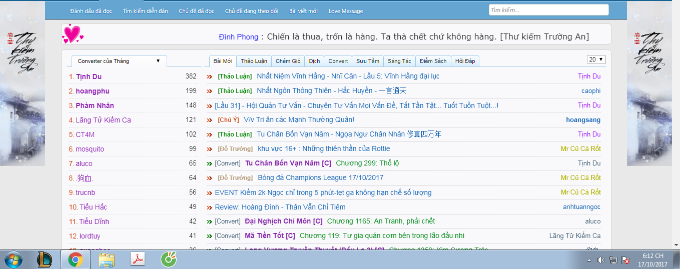Viewport: 680px width, 269px height.
Task: Open caophi author link
Action: (x=591, y=91)
